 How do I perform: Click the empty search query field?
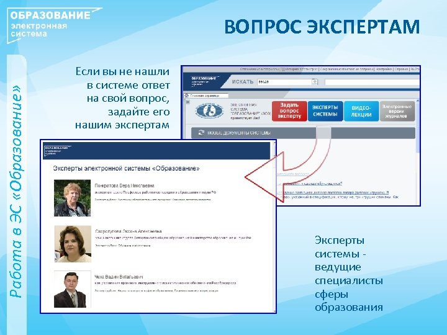[x=372, y=82]
